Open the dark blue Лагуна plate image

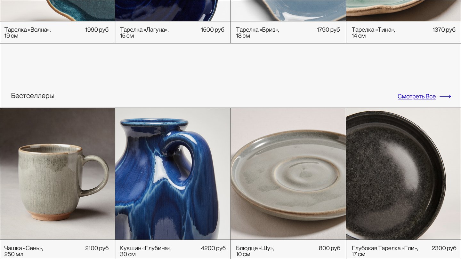click(173, 11)
